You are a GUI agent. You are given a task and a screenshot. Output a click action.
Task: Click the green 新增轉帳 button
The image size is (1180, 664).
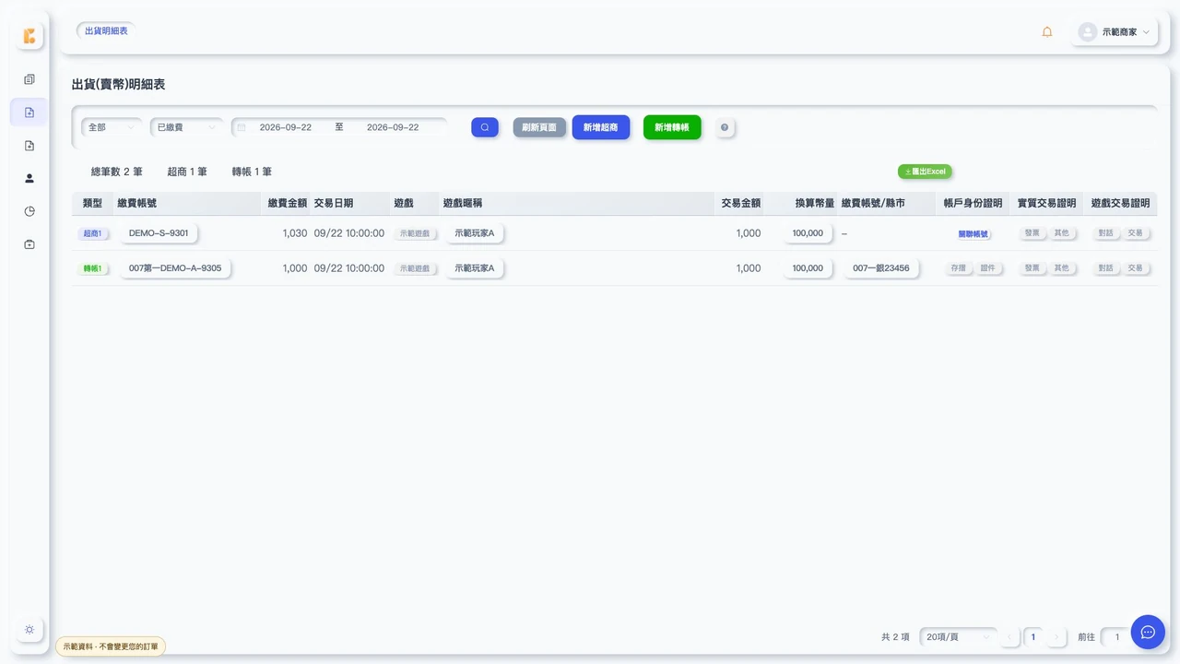click(x=672, y=127)
